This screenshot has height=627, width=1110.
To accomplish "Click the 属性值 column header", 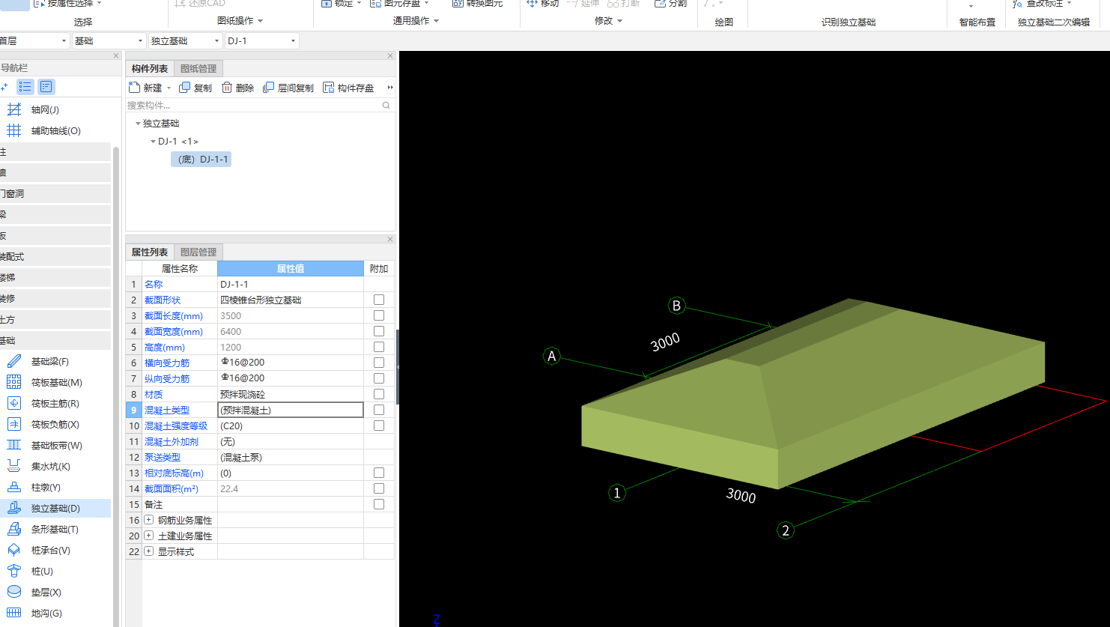I will (291, 268).
